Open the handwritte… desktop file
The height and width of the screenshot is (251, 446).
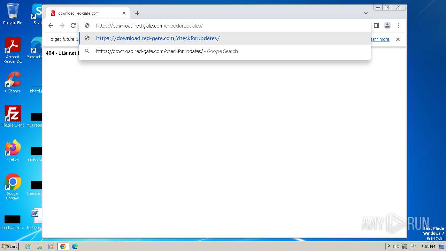pos(13,222)
